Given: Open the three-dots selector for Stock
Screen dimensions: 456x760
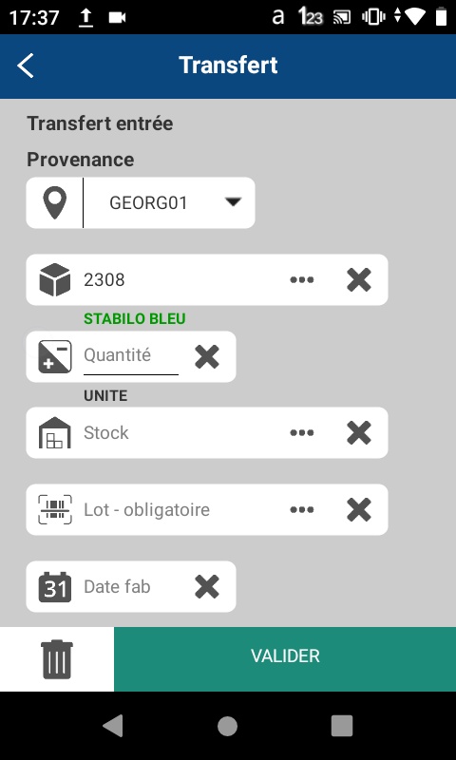Looking at the screenshot, I should [302, 432].
